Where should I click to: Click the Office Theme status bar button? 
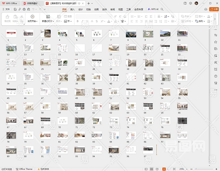tap(24, 169)
